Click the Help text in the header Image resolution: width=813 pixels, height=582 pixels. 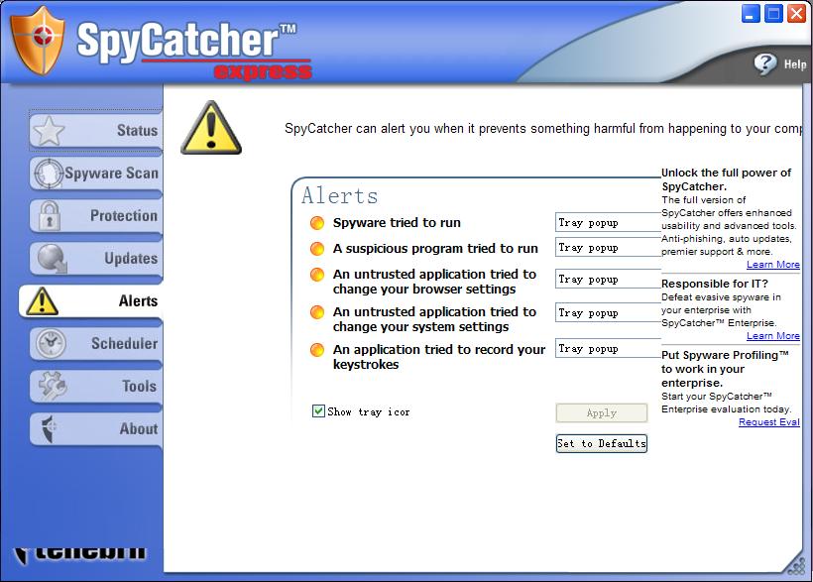click(x=795, y=64)
